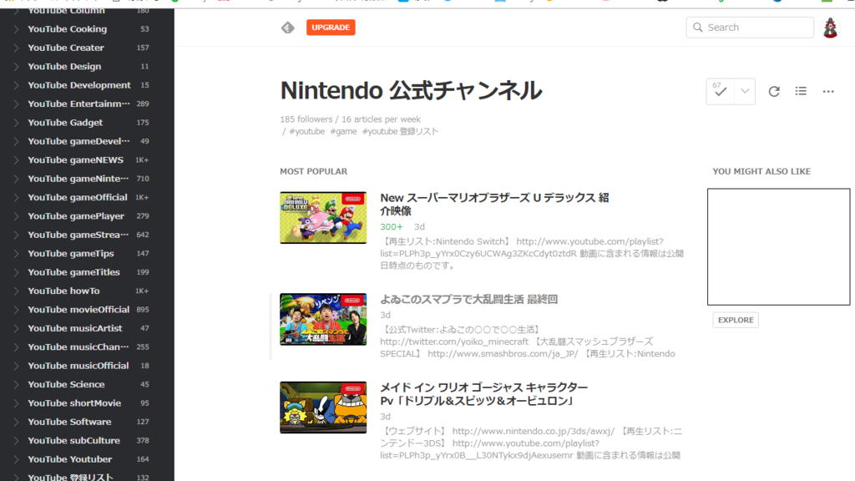Select the YouTube Science folder

pyautogui.click(x=66, y=384)
